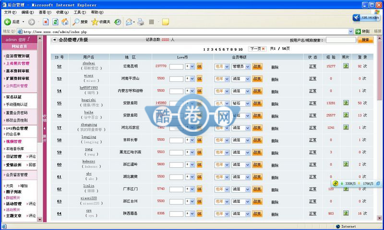Open the 收藏(A) menu

62,12
